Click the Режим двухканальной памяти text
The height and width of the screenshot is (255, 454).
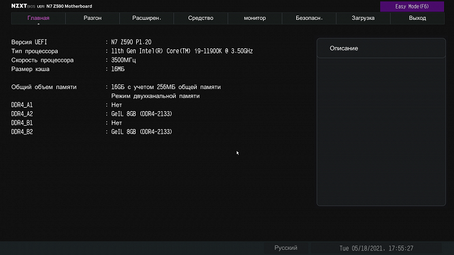[155, 96]
